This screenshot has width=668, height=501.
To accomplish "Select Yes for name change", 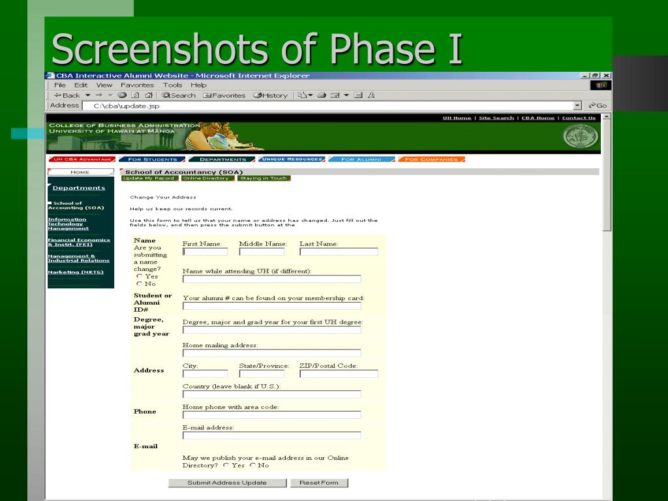I will (140, 276).
